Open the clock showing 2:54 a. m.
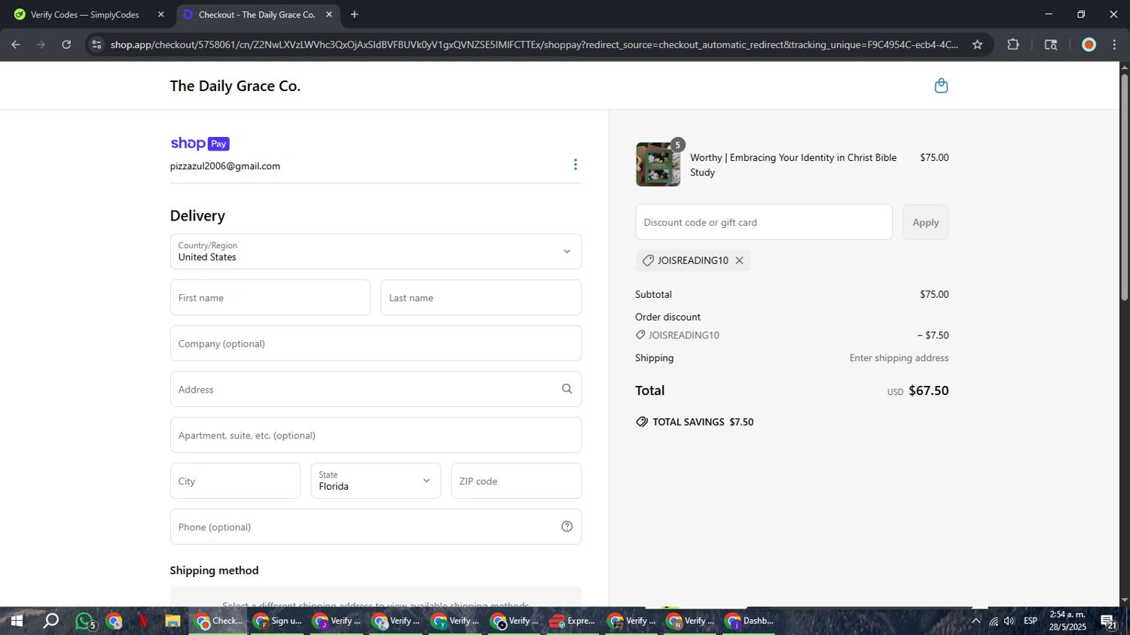 click(x=1067, y=621)
